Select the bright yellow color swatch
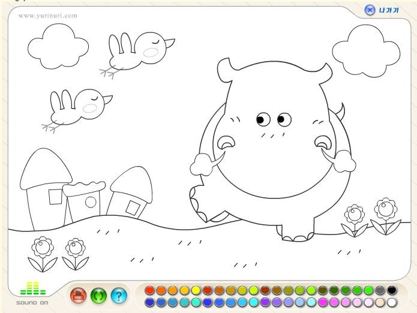 click(x=196, y=290)
